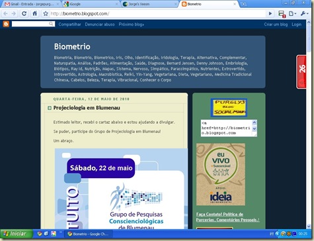This screenshot has width=314, height=241.
Task: Click the PT language indicator in tray
Action: click(x=272, y=234)
